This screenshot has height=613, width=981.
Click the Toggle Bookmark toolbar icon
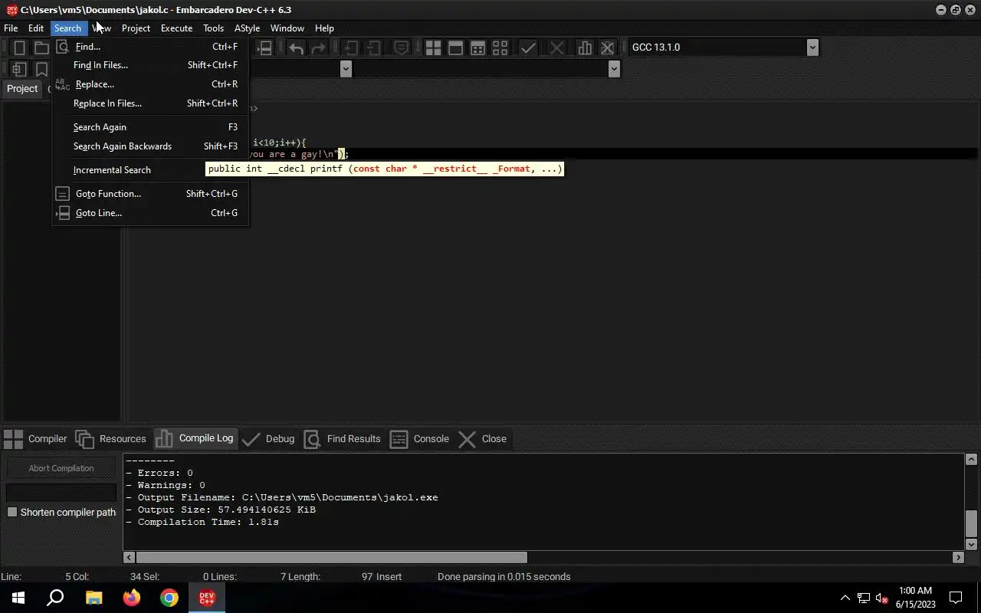point(41,69)
